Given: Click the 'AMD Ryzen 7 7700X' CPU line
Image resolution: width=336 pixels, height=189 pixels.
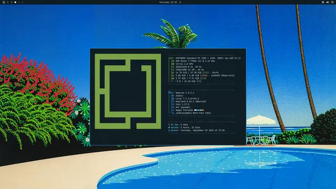Looking at the screenshot, I should [195, 61].
